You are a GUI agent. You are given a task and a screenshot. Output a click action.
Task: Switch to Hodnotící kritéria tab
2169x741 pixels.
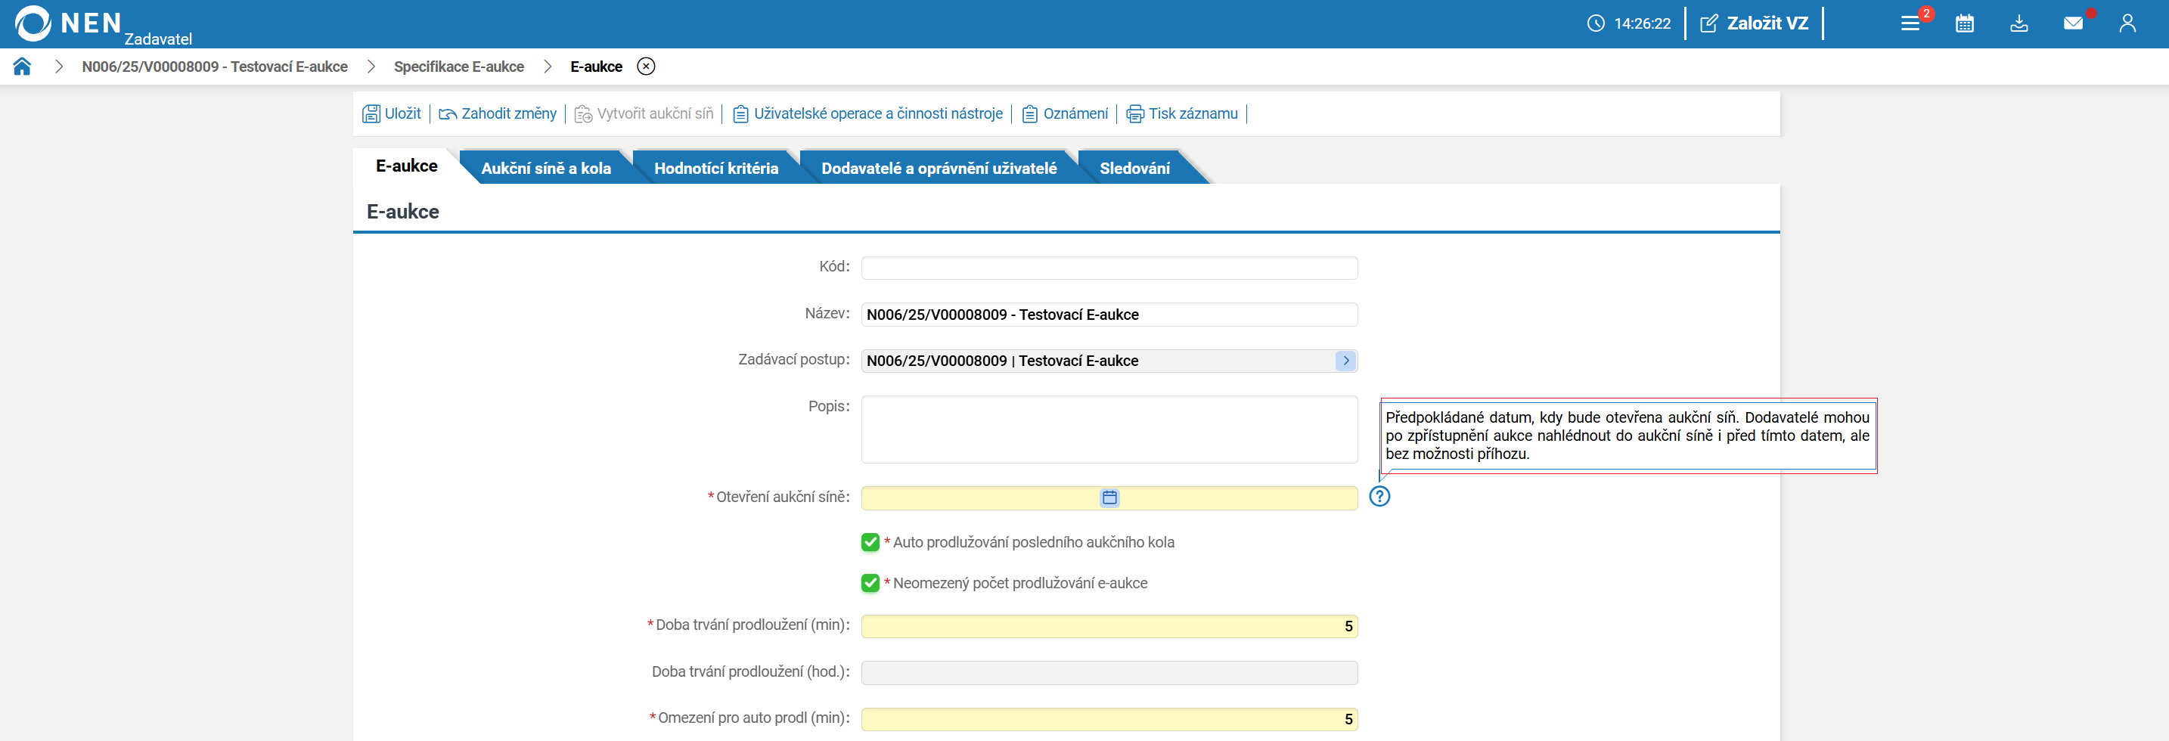tap(715, 169)
